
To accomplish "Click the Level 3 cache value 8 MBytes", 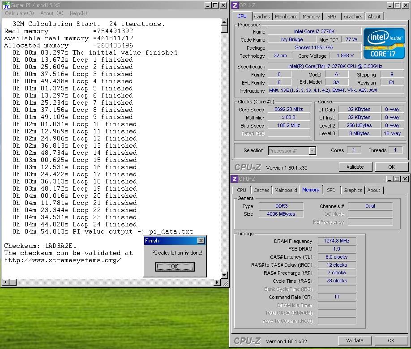I will (359, 133).
